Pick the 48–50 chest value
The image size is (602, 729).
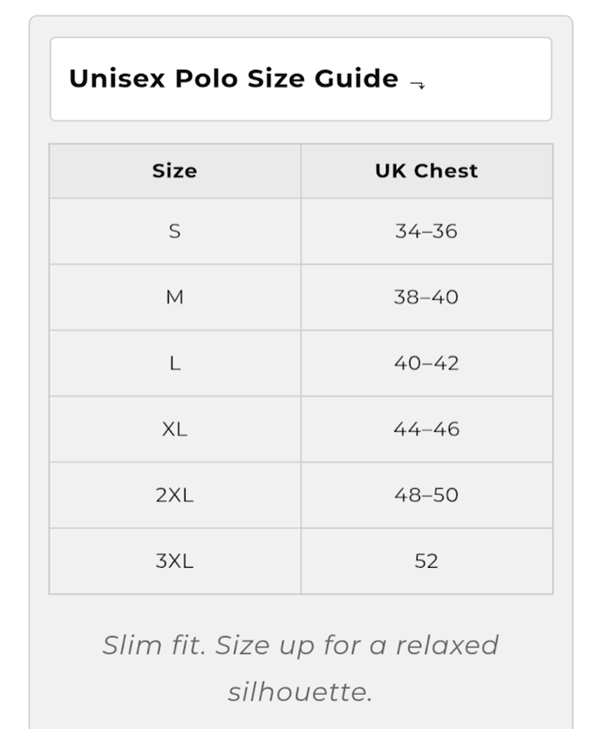click(x=426, y=495)
